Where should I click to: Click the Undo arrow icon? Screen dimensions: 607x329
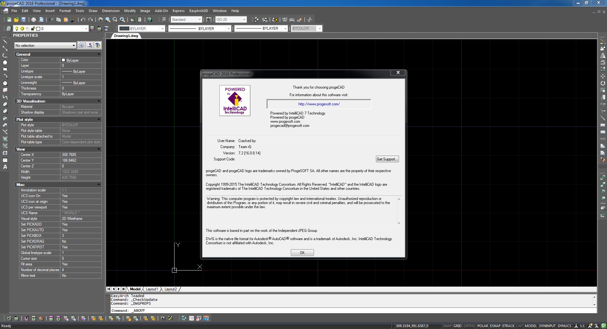(83, 20)
